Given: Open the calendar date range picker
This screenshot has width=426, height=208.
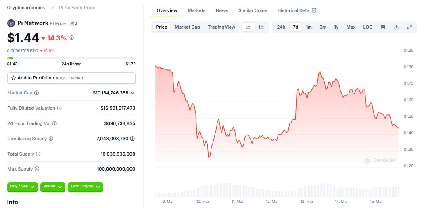Looking at the screenshot, I should (383, 27).
